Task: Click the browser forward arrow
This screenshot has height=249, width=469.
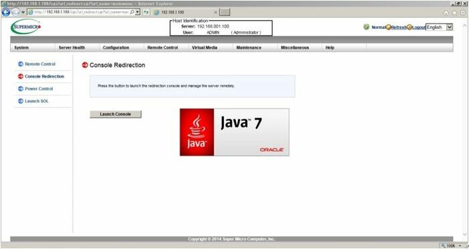Action: 15,12
